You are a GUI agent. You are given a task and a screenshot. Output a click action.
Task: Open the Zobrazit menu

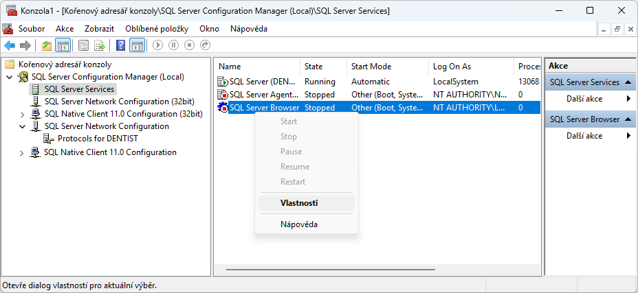point(99,29)
